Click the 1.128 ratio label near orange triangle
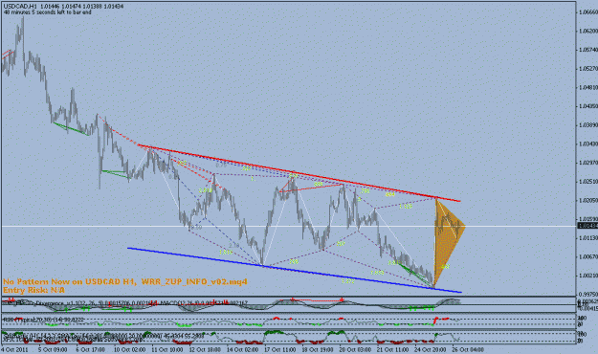This screenshot has width=598, height=354. [x=406, y=207]
